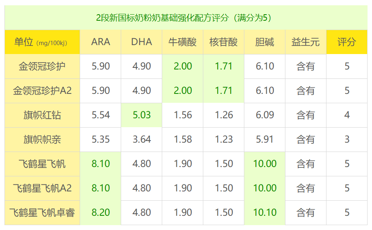The image size is (372, 230).
Task: Click the 旗帜红钻 row label
Action: (x=42, y=115)
